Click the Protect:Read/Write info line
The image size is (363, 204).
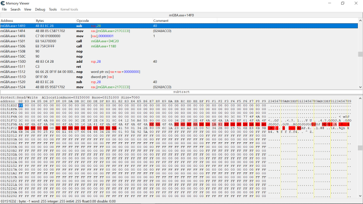(70, 98)
